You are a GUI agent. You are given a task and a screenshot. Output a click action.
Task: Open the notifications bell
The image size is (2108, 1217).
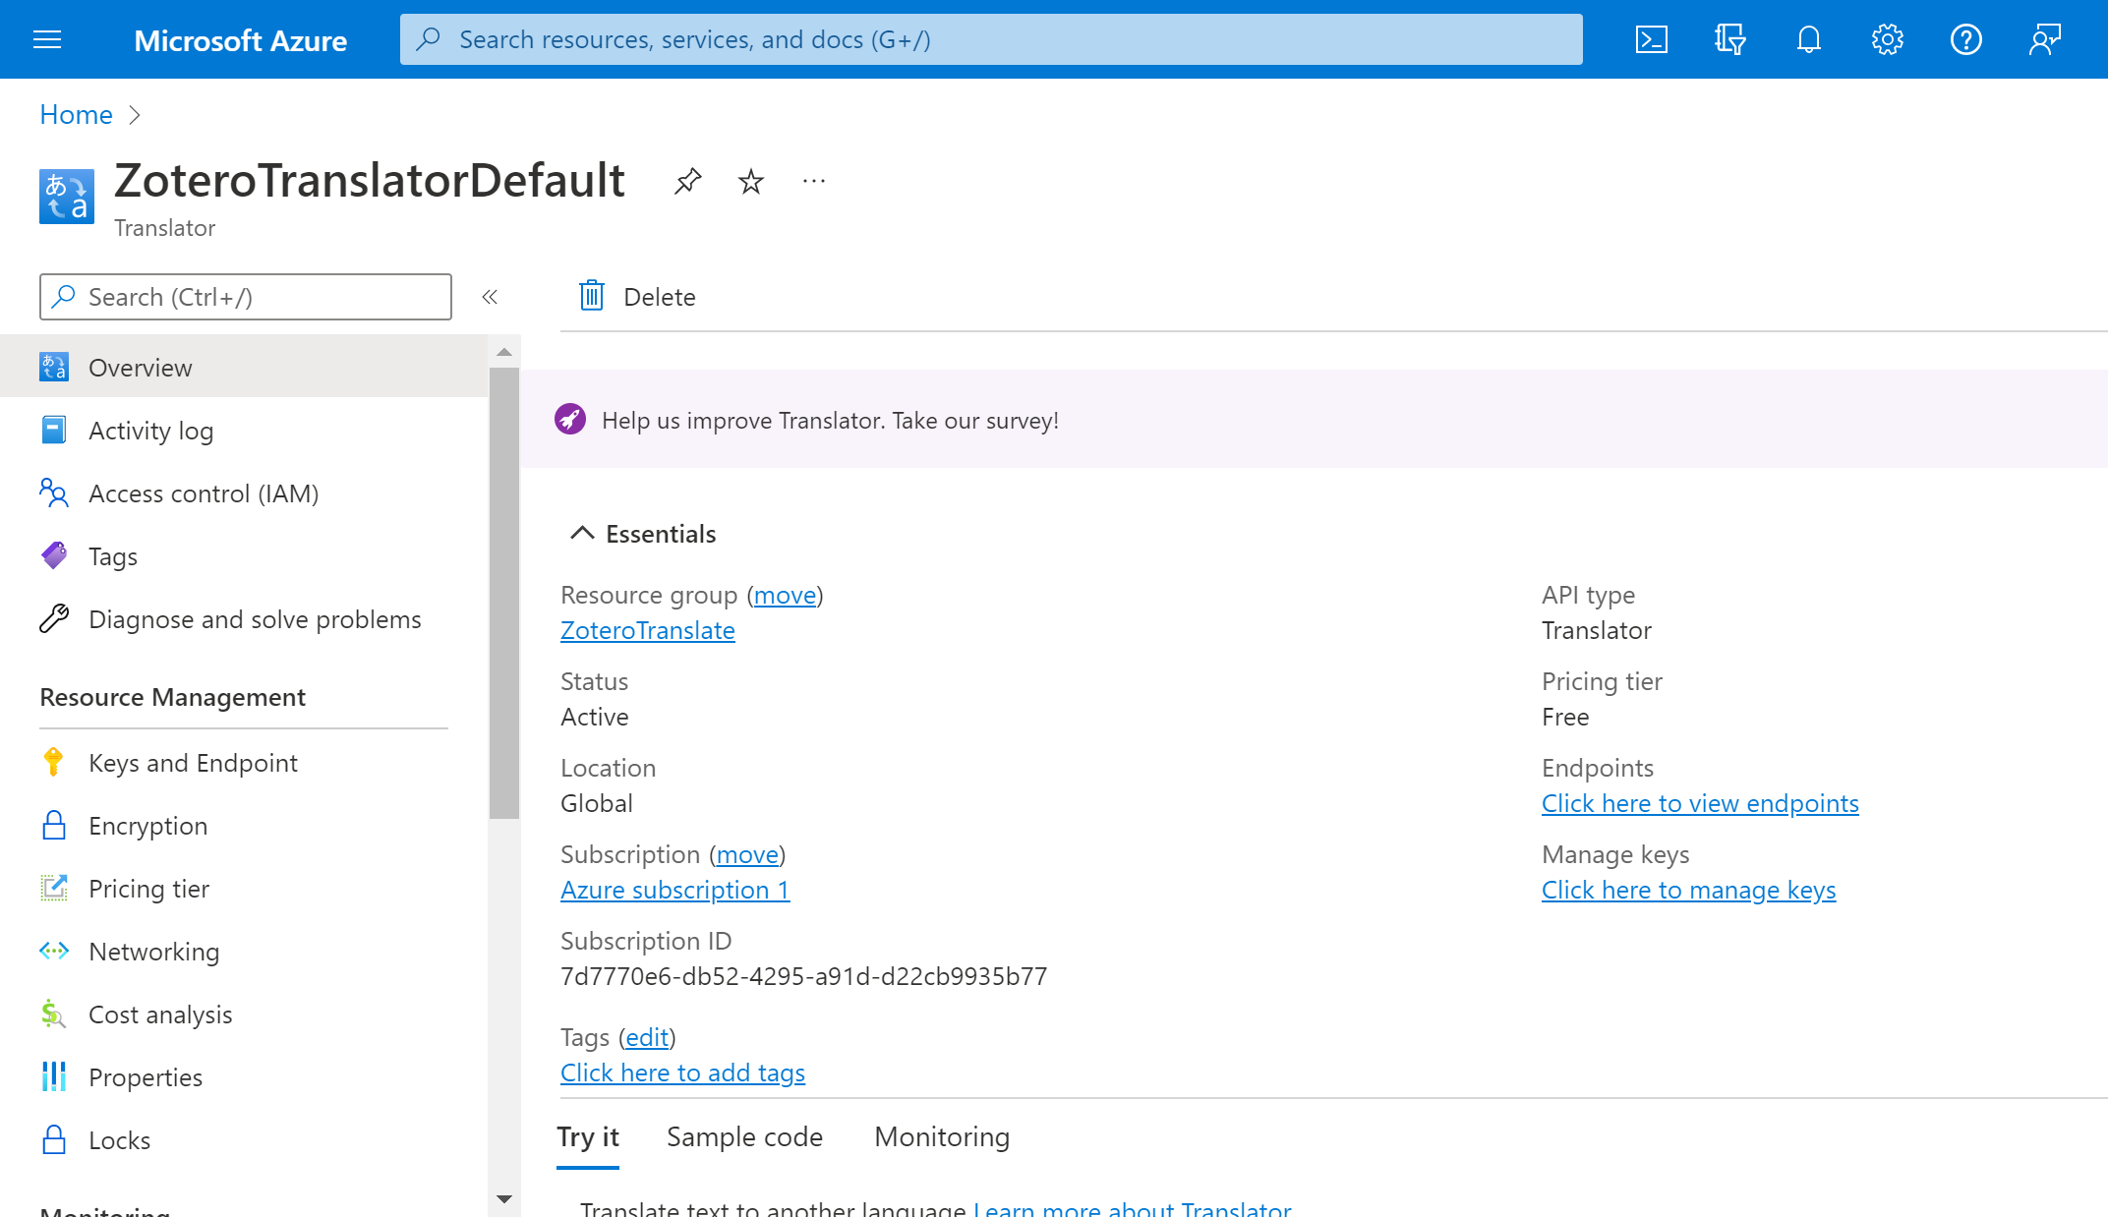click(1808, 39)
